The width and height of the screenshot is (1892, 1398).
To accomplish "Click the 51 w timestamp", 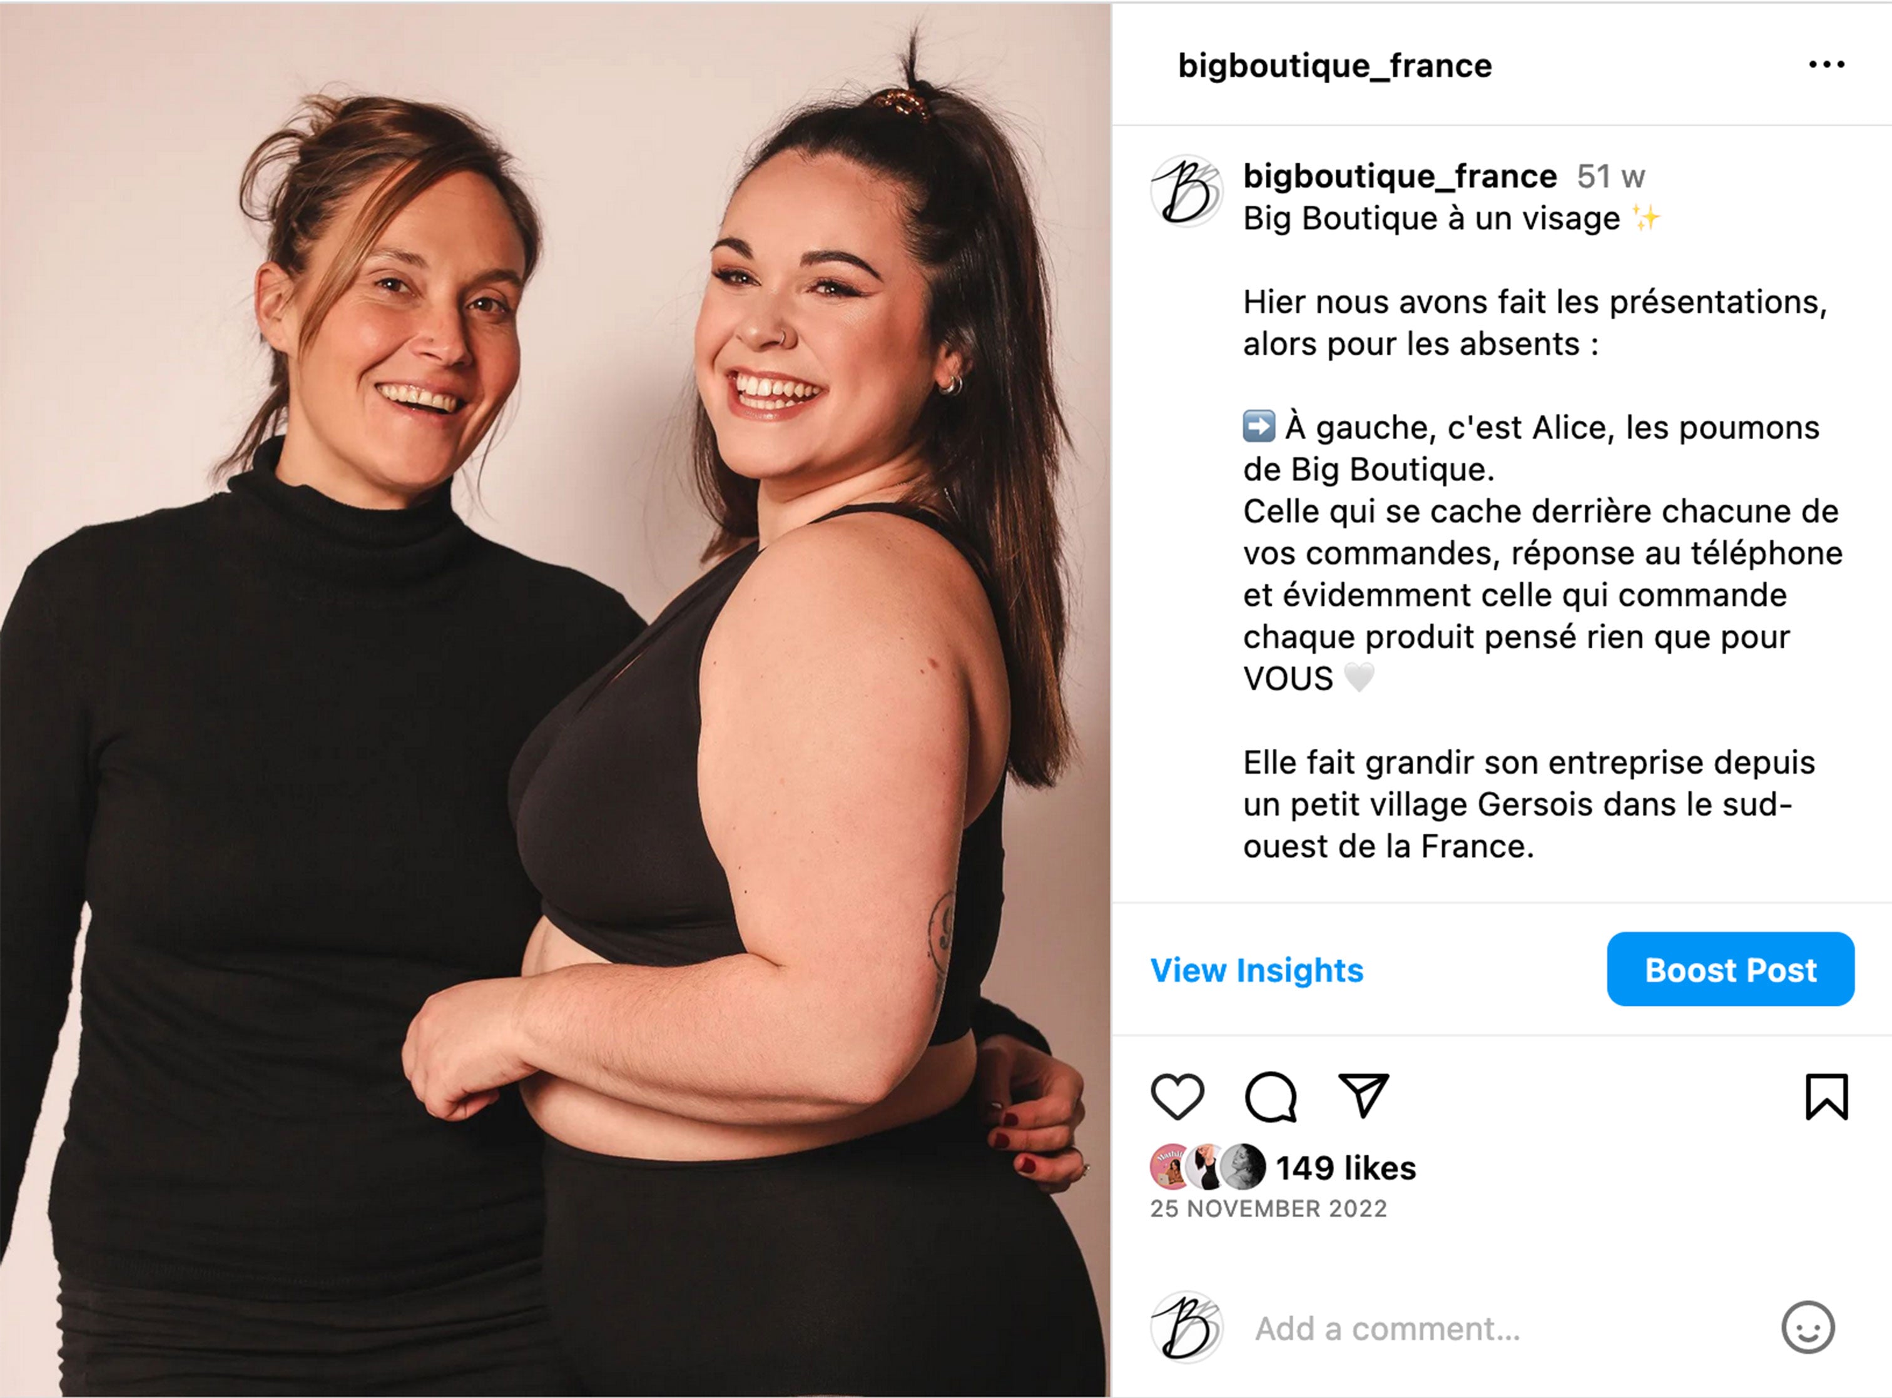I will 1610,177.
